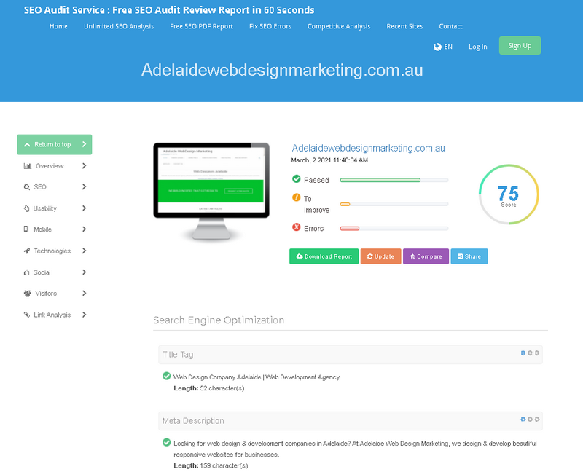This screenshot has height=472, width=583.
Task: Open the Contact page
Action: click(x=450, y=26)
